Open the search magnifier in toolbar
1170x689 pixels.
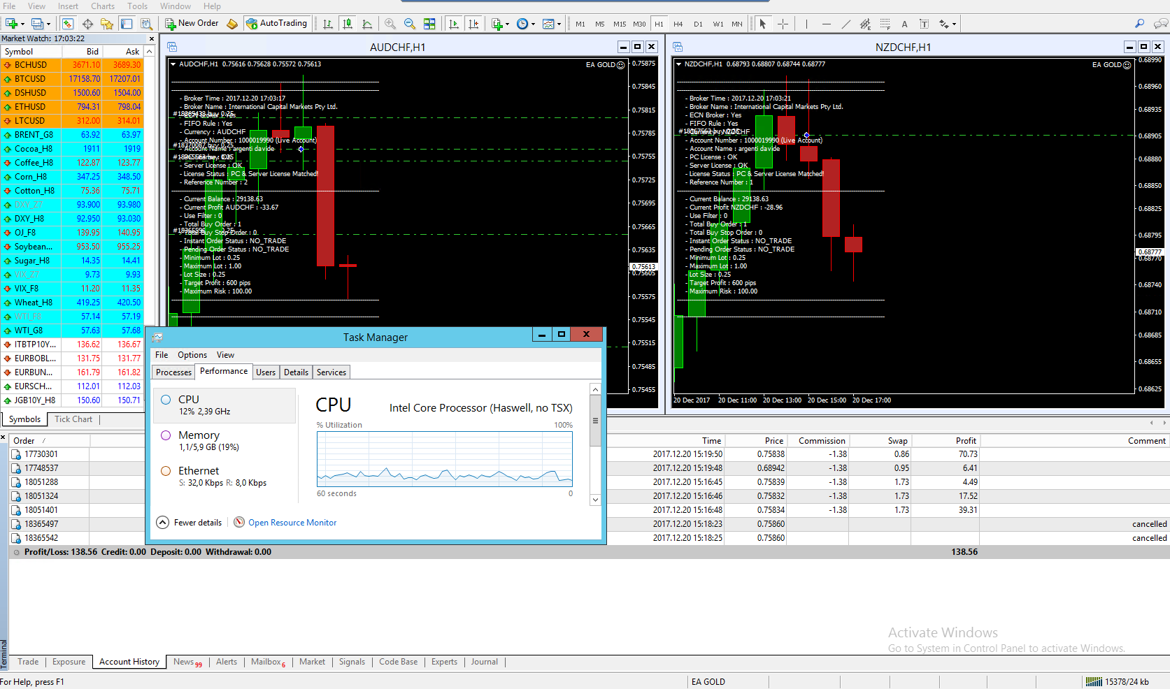point(1139,24)
